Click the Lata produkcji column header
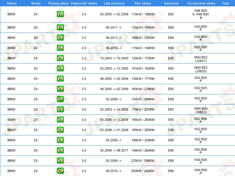The image size is (235, 176). point(114,3)
